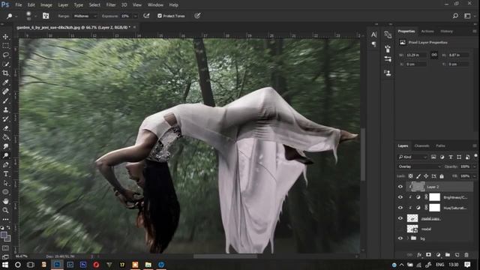Viewport: 480px width, 270px height.
Task: Select the Rectangular Marquee tool
Action: pos(5,46)
